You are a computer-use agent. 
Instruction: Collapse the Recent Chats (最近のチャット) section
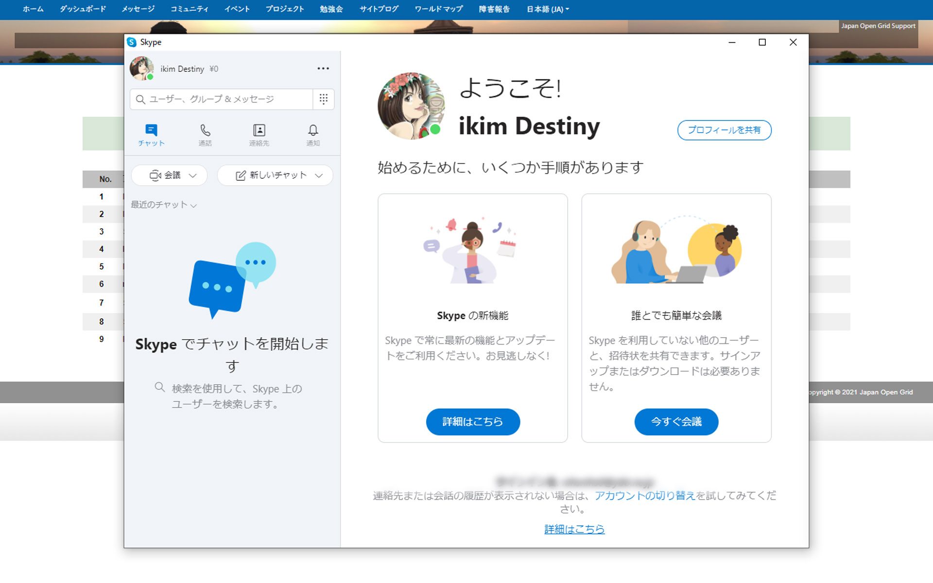coord(164,205)
